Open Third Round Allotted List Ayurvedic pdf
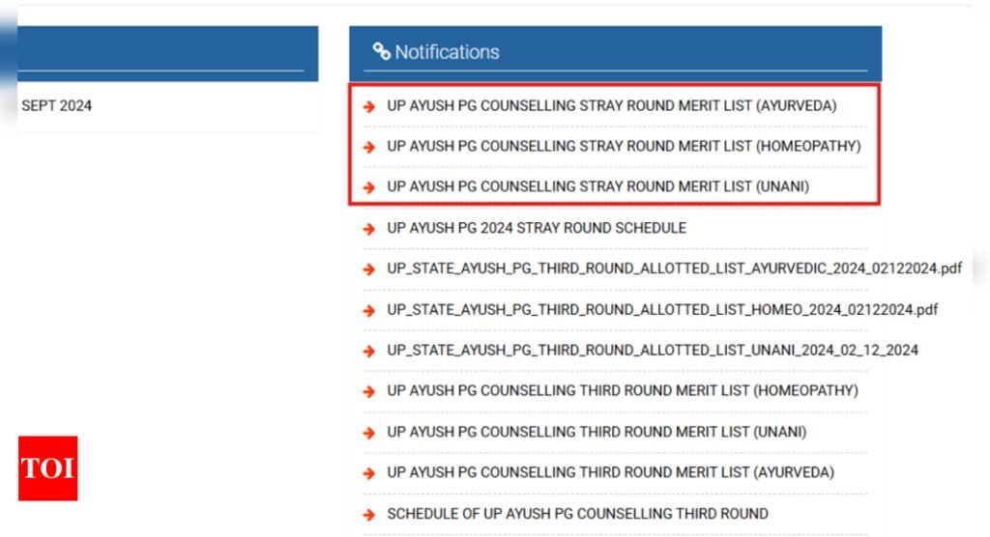The height and width of the screenshot is (537, 990). coord(674,268)
